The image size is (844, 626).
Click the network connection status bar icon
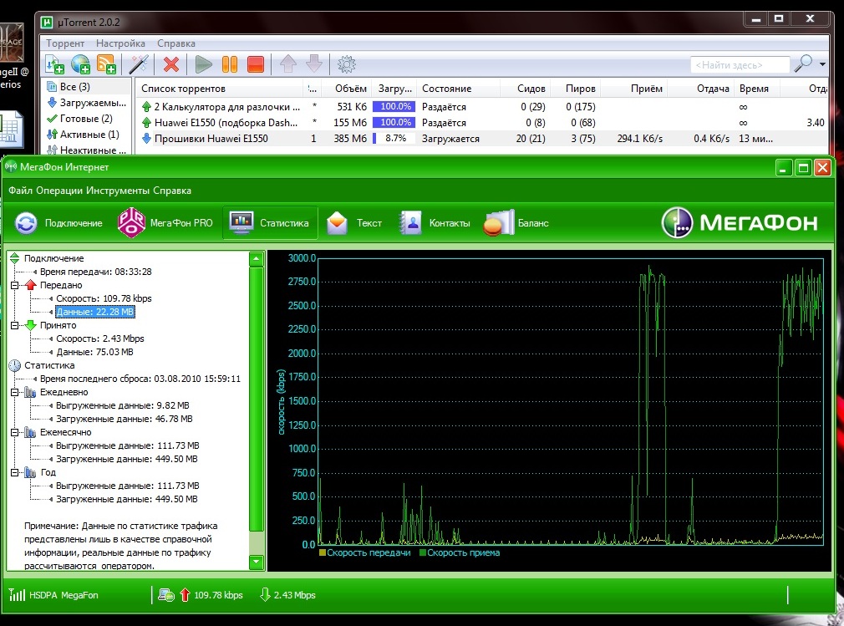tap(165, 595)
